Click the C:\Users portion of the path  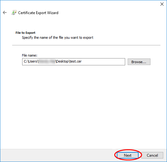click(x=31, y=61)
